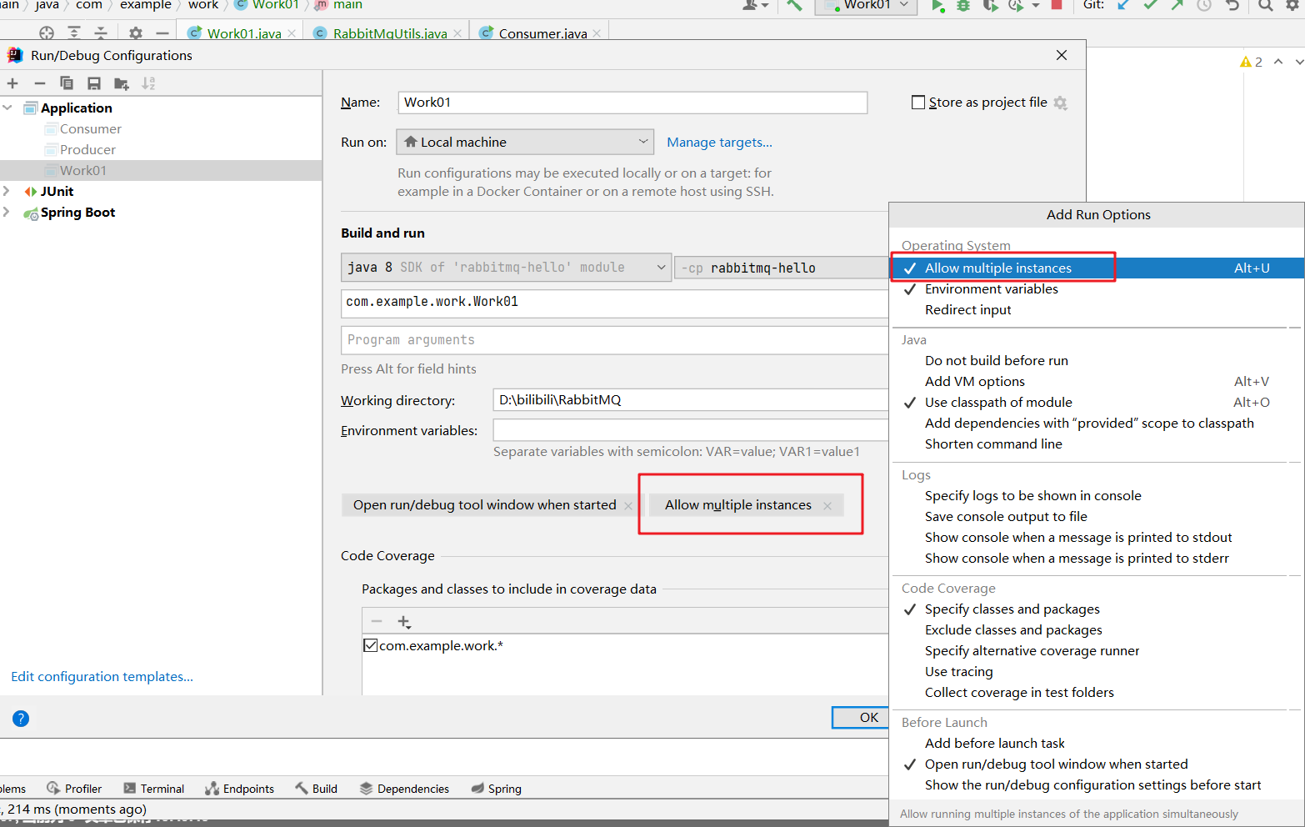Screen dimensions: 1305x827
Task: Run Work01 with the green play icon
Action: [937, 5]
